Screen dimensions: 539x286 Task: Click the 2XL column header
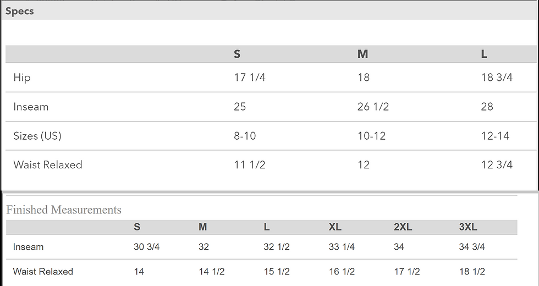(403, 227)
